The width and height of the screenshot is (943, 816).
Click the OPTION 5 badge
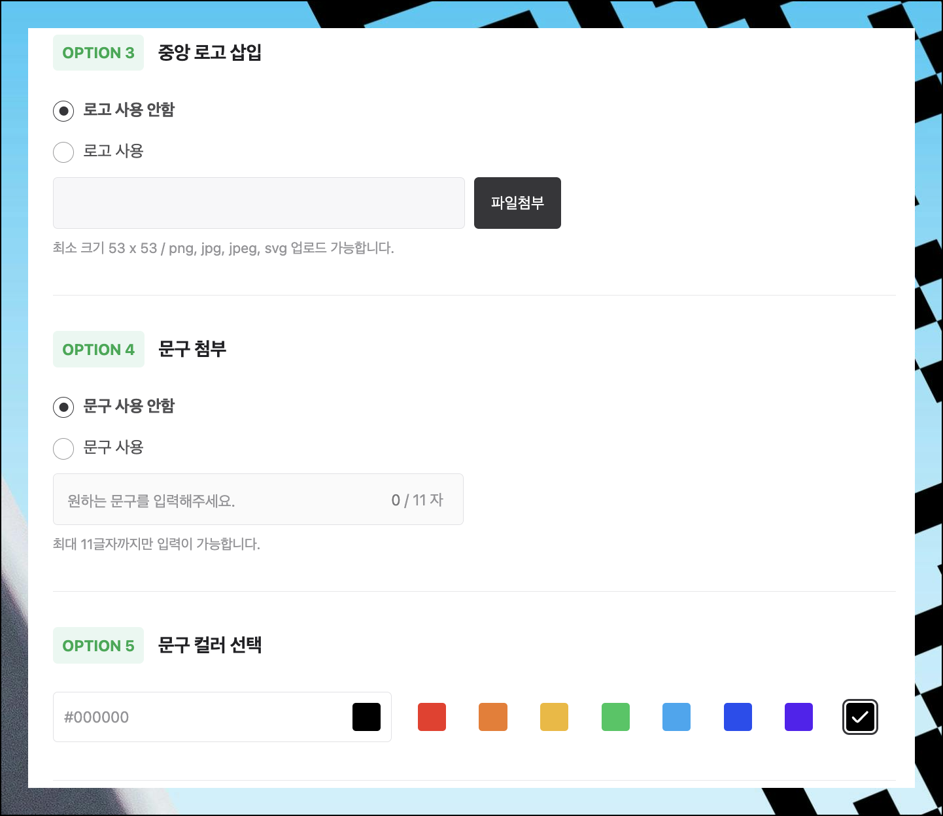coord(98,645)
